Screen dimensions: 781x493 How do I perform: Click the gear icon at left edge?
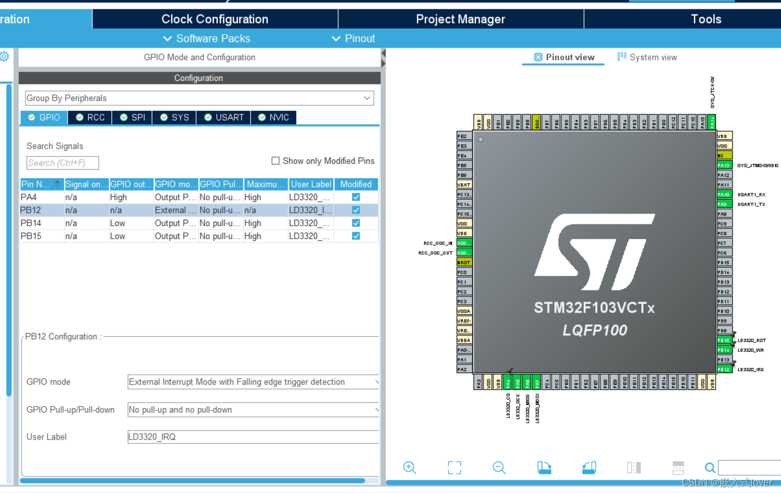coord(4,57)
